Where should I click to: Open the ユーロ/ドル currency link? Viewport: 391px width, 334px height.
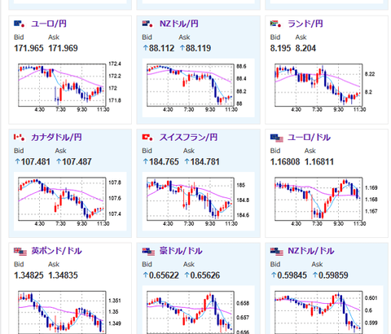(x=309, y=138)
